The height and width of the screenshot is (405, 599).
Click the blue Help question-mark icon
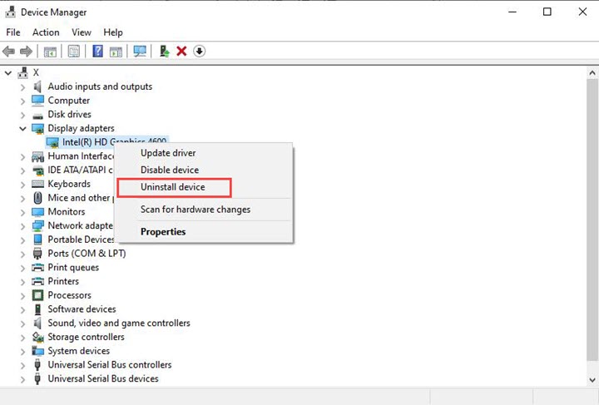(x=98, y=52)
